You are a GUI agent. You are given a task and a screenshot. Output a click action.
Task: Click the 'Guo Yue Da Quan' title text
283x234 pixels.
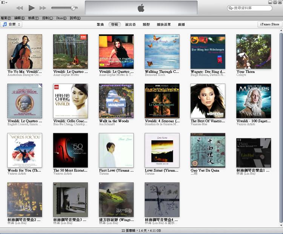[x=205, y=170]
